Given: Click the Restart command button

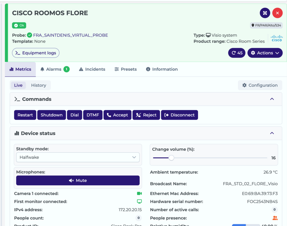Looking at the screenshot, I should (x=25, y=115).
